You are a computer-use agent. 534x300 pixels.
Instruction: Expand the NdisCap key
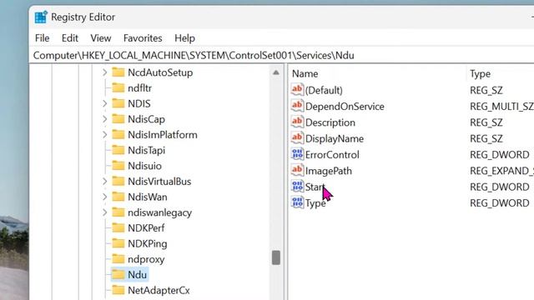point(104,119)
